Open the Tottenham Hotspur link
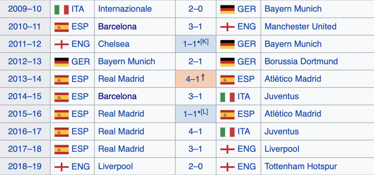 coord(301,167)
